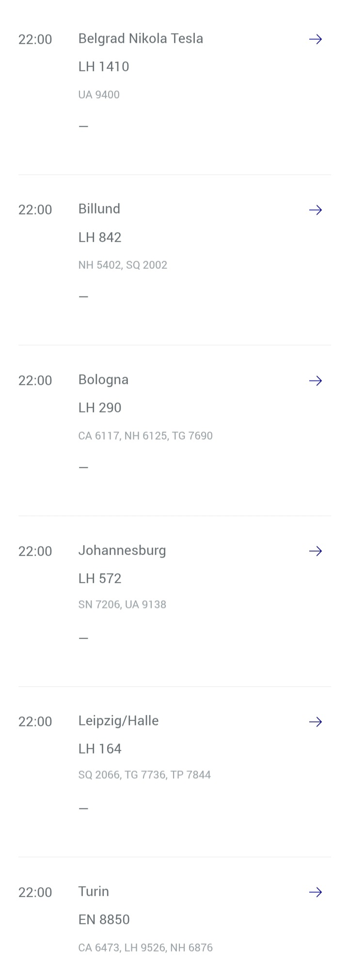Open Leipzig/Halle flight arrow
The width and height of the screenshot is (349, 967).
pyautogui.click(x=316, y=721)
